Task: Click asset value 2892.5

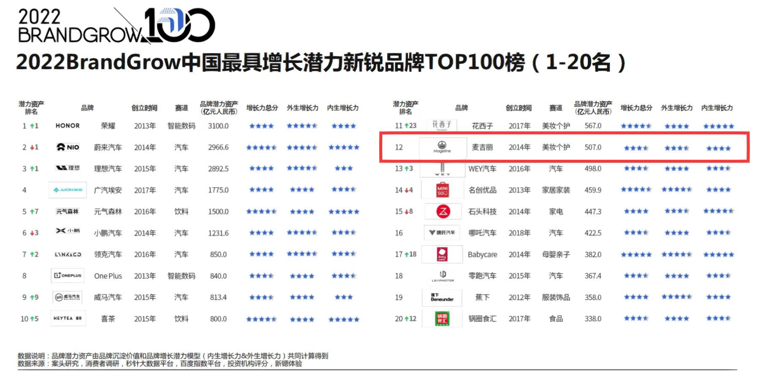Action: 218,168
